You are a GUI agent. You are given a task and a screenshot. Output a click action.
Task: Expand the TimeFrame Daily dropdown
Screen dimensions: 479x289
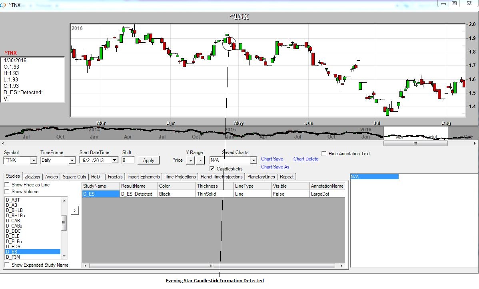tap(72, 160)
